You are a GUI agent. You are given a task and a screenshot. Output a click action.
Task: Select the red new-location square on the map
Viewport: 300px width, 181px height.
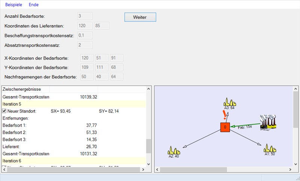(225, 127)
